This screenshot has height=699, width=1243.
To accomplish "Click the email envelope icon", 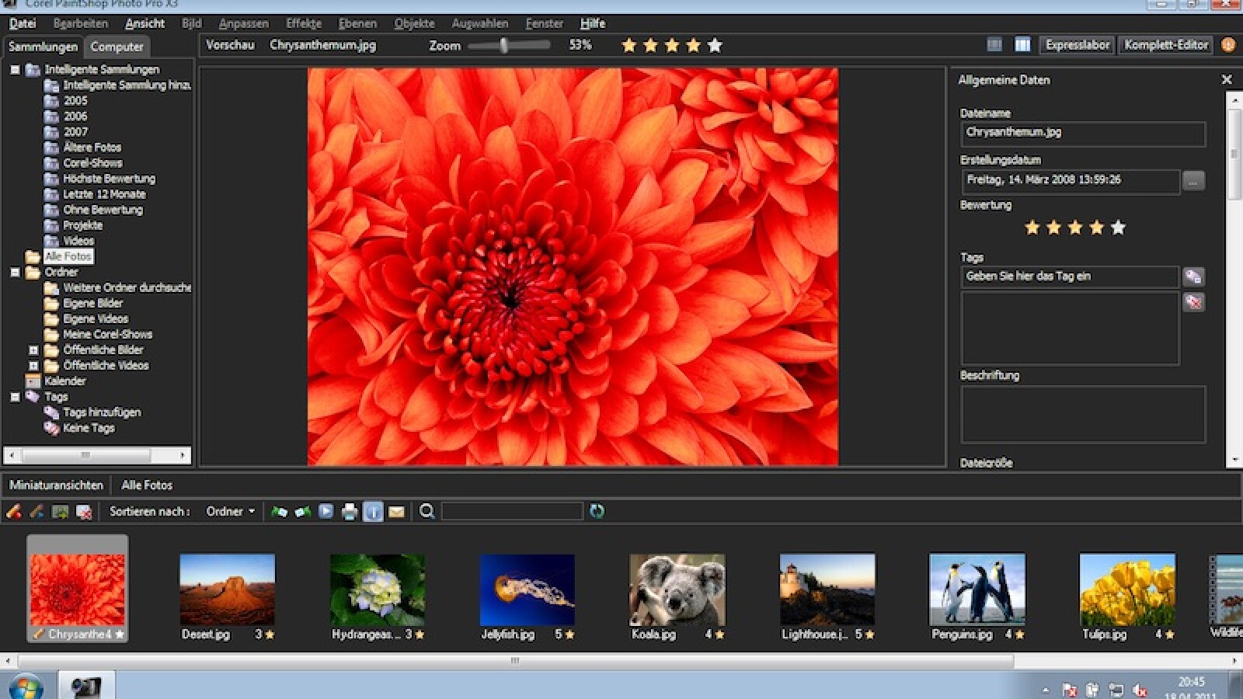I will coord(396,511).
